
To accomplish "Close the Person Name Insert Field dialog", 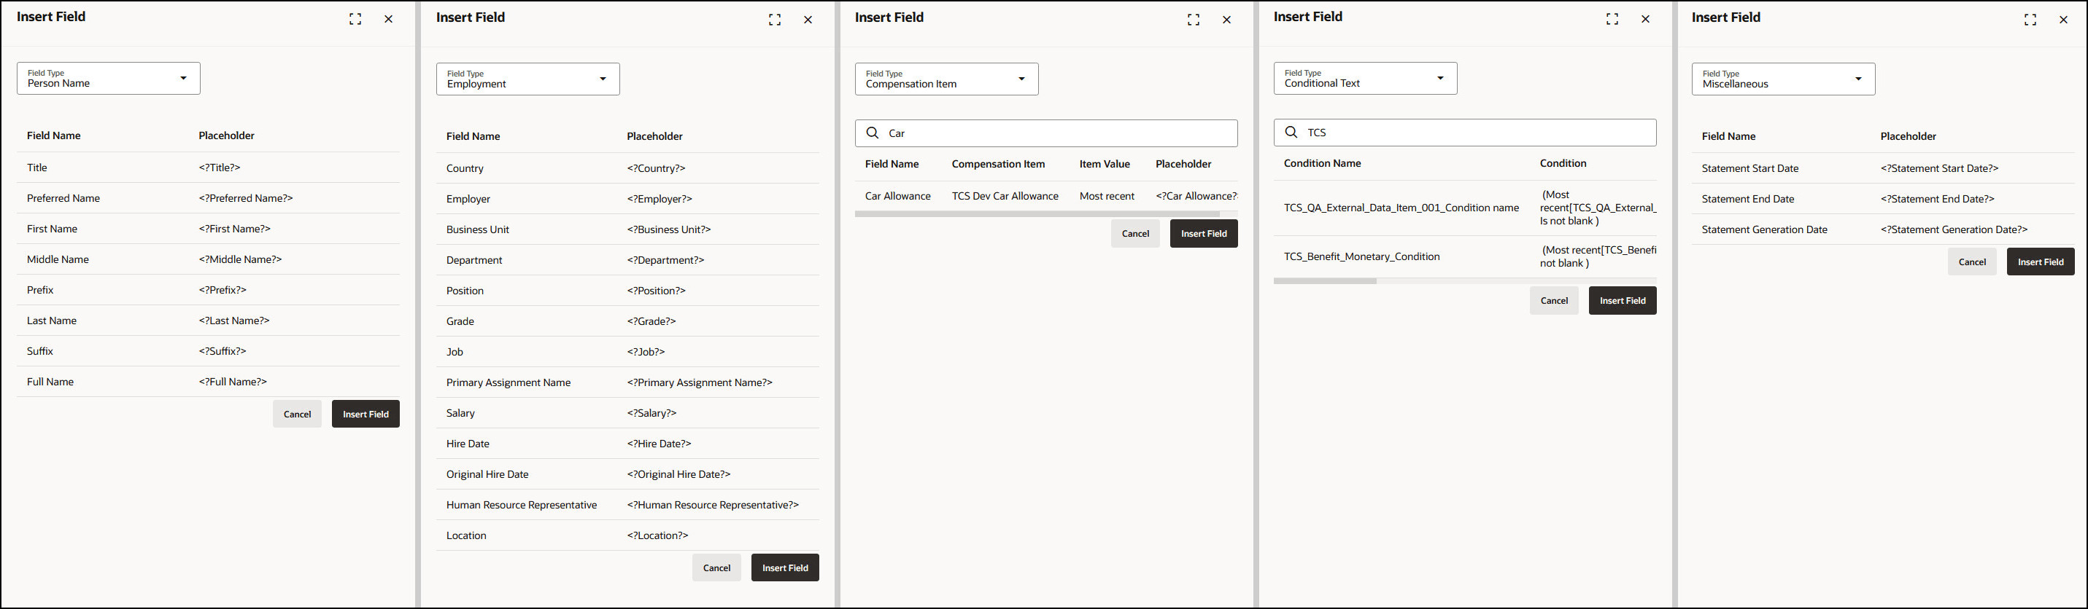I will click(388, 20).
